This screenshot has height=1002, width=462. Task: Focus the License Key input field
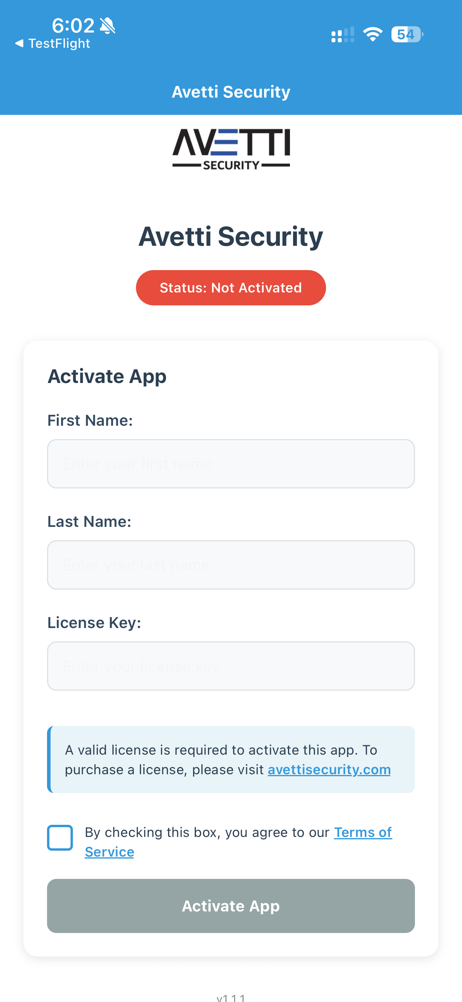(x=231, y=666)
